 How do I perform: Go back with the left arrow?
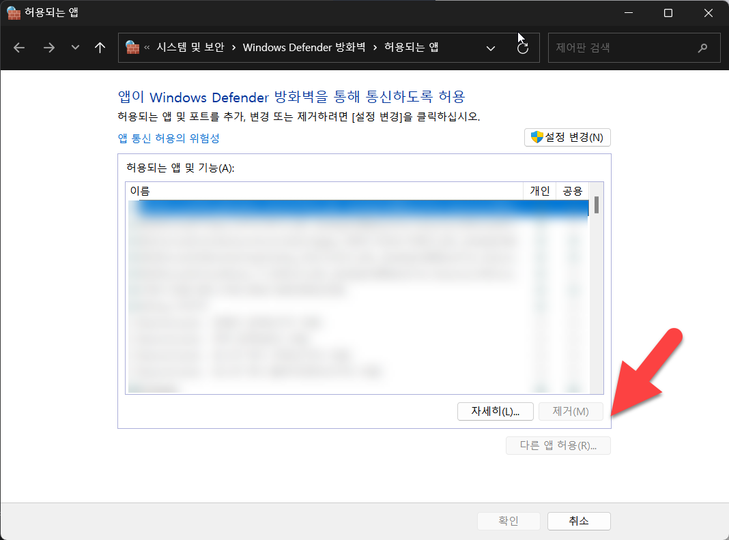(19, 48)
